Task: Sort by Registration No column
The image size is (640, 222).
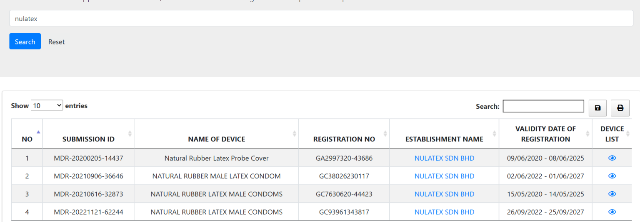Action: [344, 139]
